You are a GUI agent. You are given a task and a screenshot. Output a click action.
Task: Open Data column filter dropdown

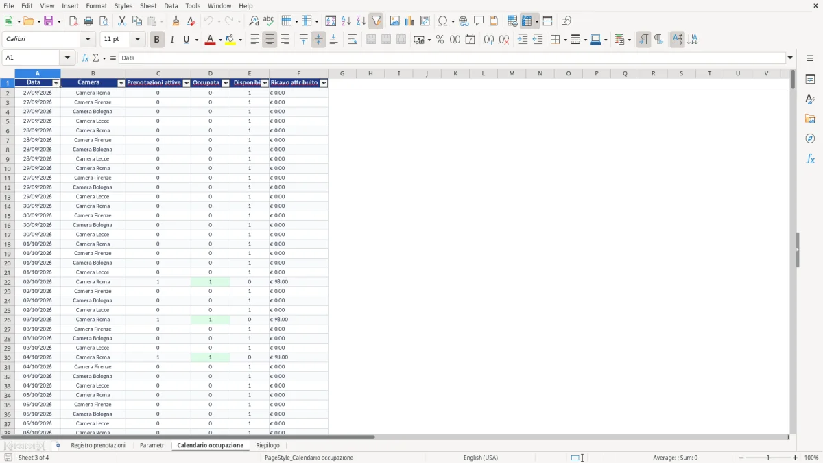coord(56,83)
